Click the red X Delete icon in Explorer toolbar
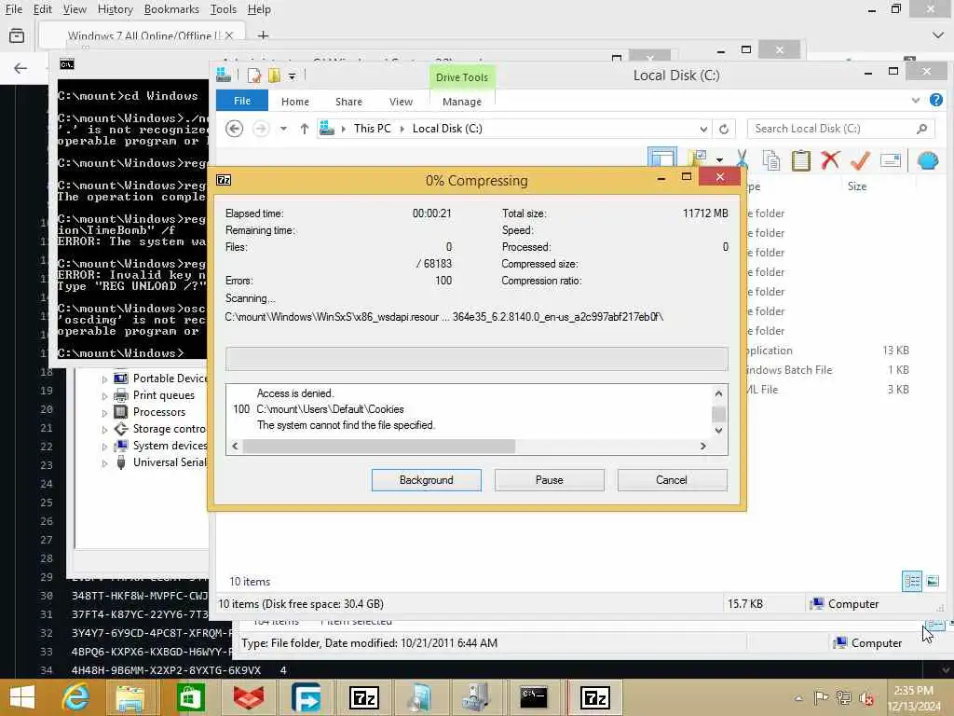954x716 pixels. click(x=830, y=160)
